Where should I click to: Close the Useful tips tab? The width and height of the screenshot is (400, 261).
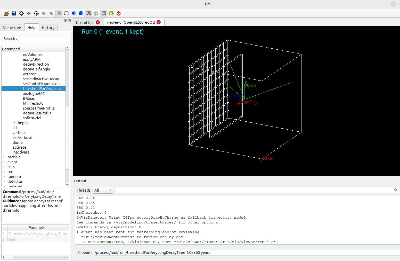pyautogui.click(x=98, y=22)
